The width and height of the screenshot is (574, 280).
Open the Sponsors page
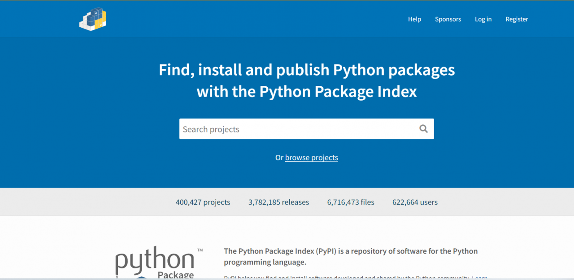448,19
